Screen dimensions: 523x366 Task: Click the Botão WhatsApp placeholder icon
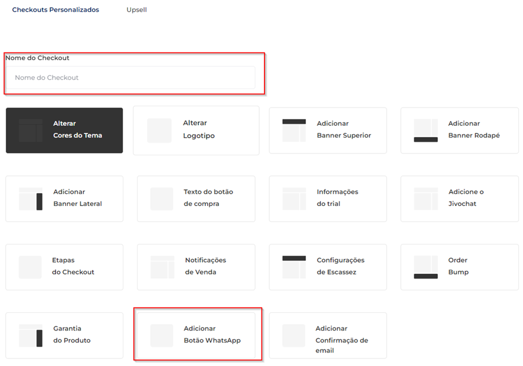[x=162, y=336]
